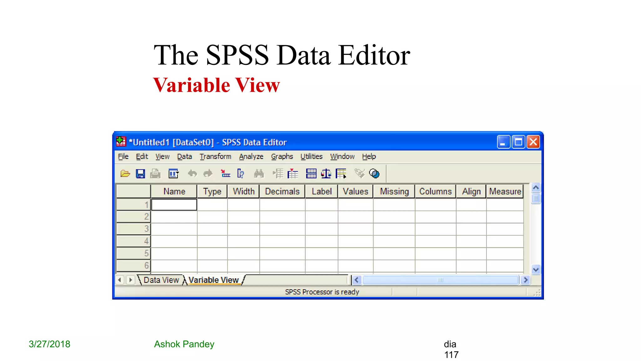Screen dimensions: 641x361
Task: Select row header 1
Action: (x=133, y=205)
